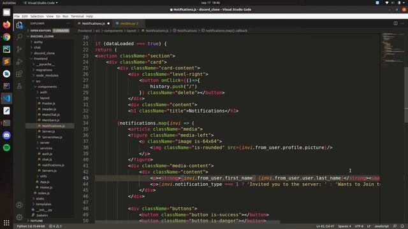
Task: Open .babelrc file in the explorer
Action: [x=42, y=216]
